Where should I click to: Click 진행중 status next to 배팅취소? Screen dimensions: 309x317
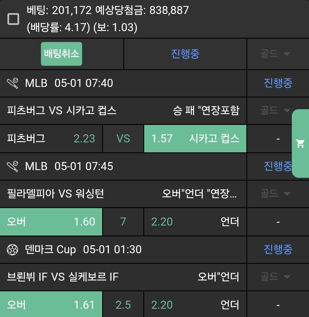click(185, 54)
